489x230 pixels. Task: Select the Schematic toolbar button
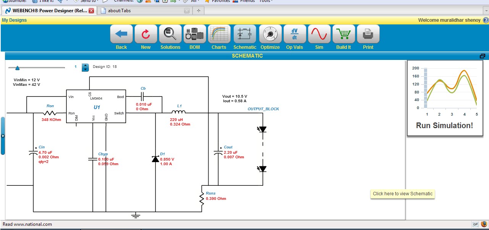point(245,35)
